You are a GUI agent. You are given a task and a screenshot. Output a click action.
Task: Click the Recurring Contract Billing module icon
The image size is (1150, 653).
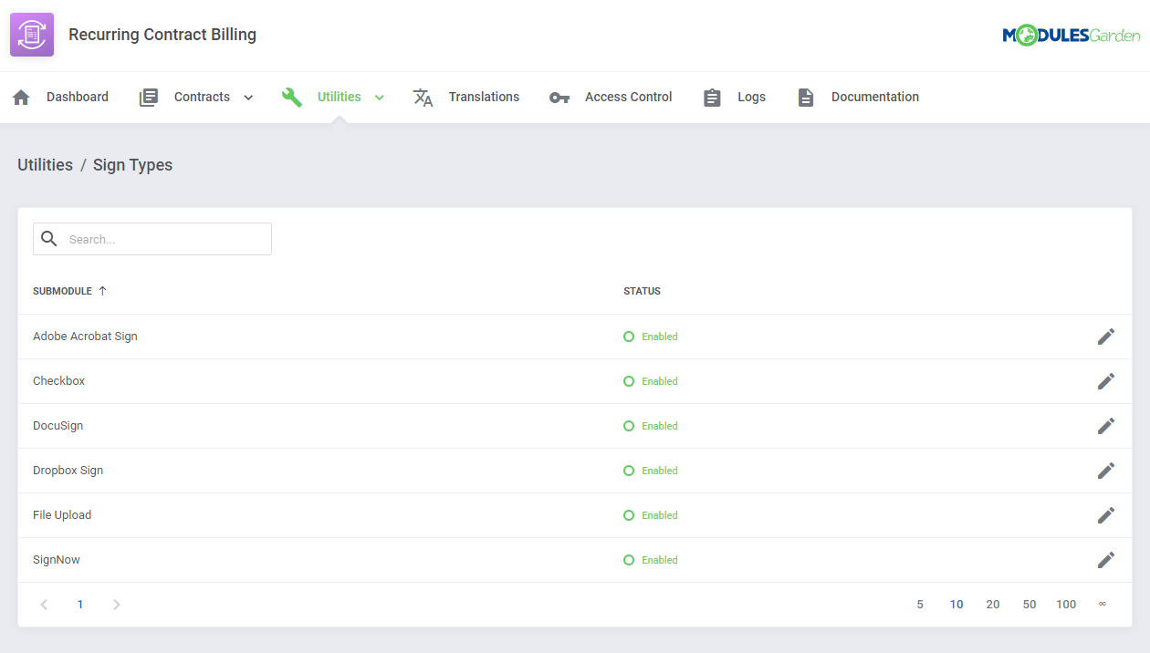click(31, 34)
